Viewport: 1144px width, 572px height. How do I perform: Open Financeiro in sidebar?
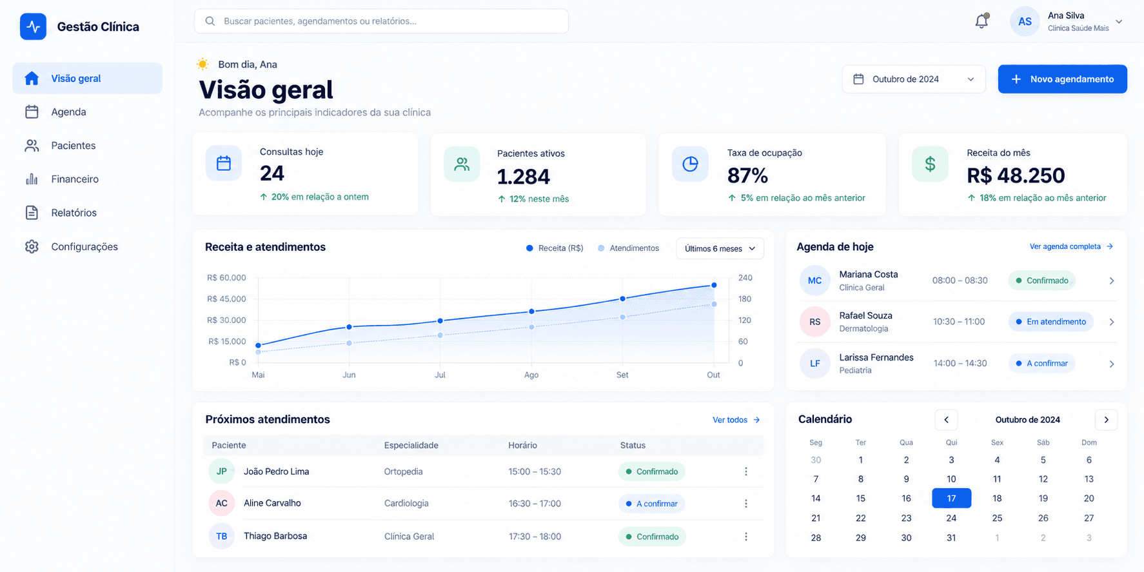pos(87,179)
